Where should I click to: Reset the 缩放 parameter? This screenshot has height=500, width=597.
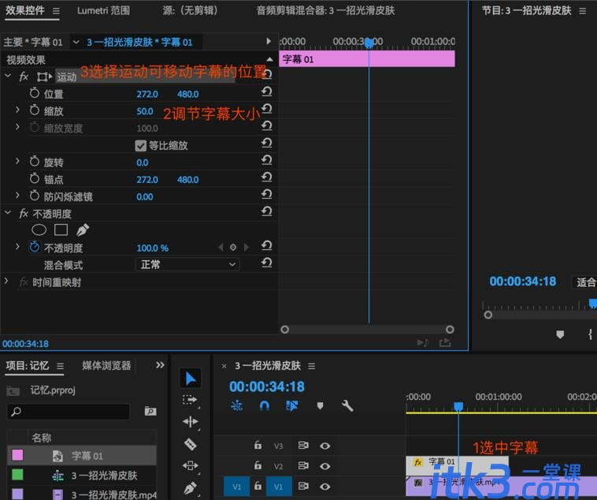(x=266, y=109)
